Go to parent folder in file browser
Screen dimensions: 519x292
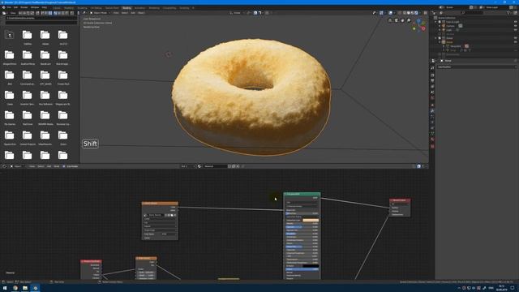tap(10, 35)
